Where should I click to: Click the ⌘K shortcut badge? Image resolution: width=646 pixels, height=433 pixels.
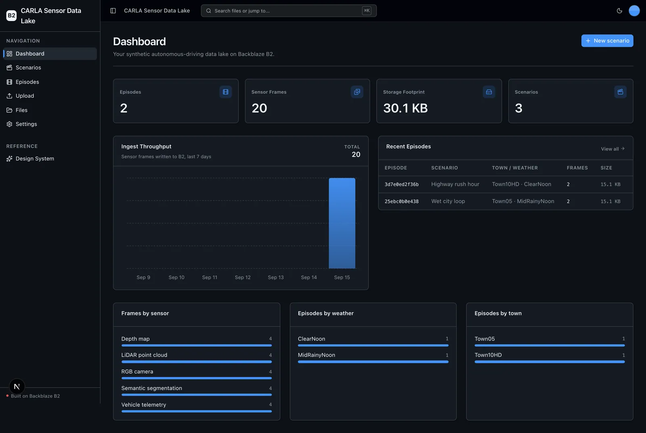point(367,11)
